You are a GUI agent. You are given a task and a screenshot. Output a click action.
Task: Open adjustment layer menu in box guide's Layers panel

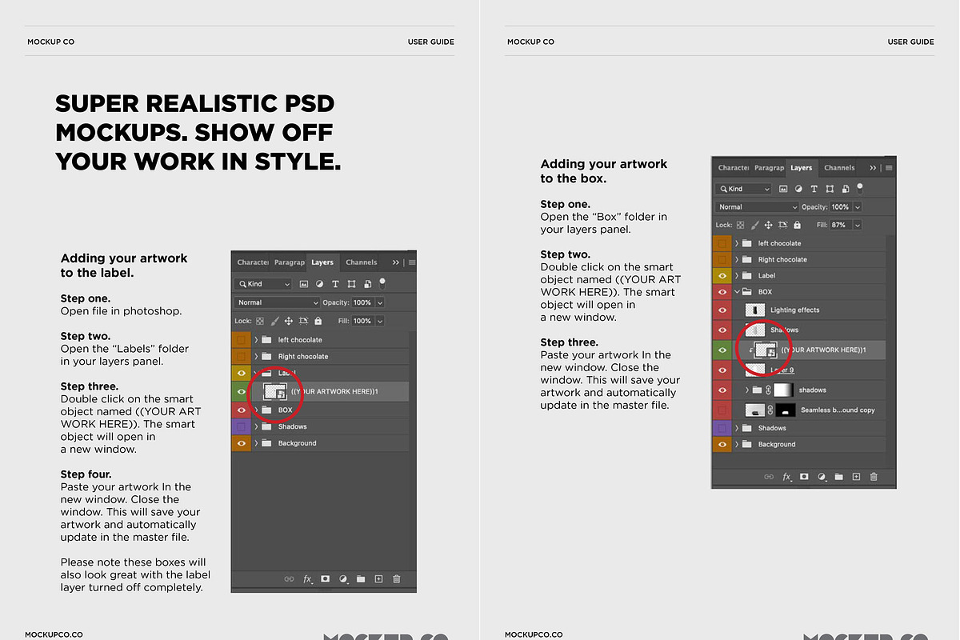coord(822,477)
